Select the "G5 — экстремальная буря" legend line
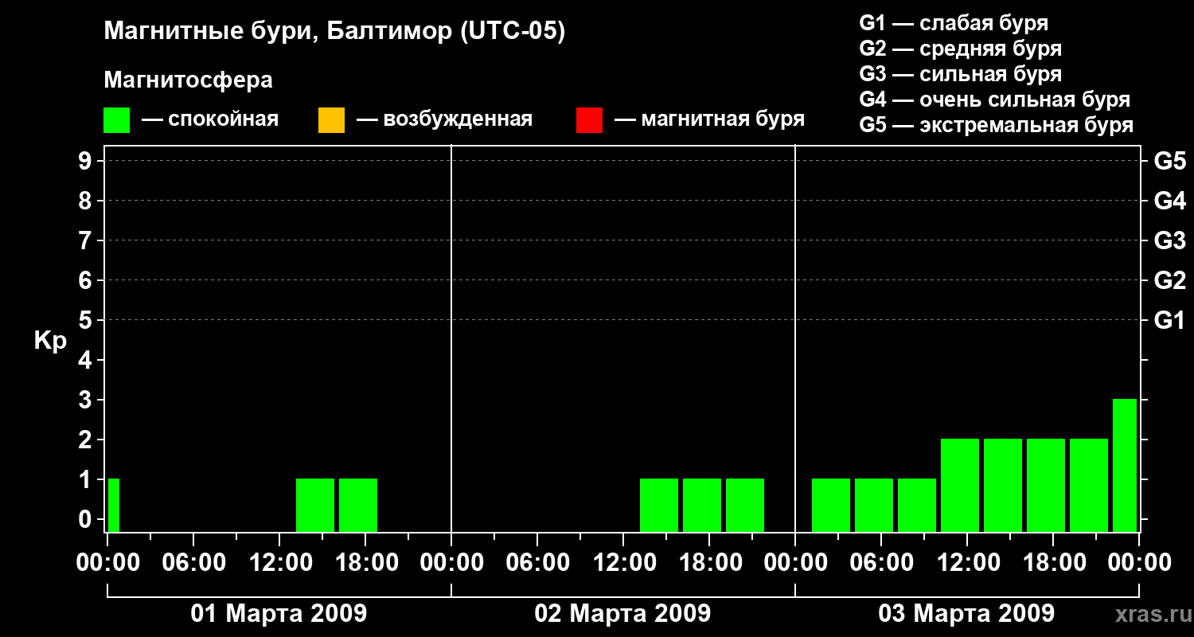Image resolution: width=1194 pixels, height=637 pixels. [997, 125]
